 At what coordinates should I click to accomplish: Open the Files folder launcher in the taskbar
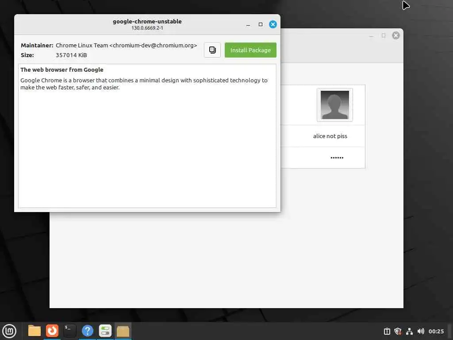[x=35, y=331]
